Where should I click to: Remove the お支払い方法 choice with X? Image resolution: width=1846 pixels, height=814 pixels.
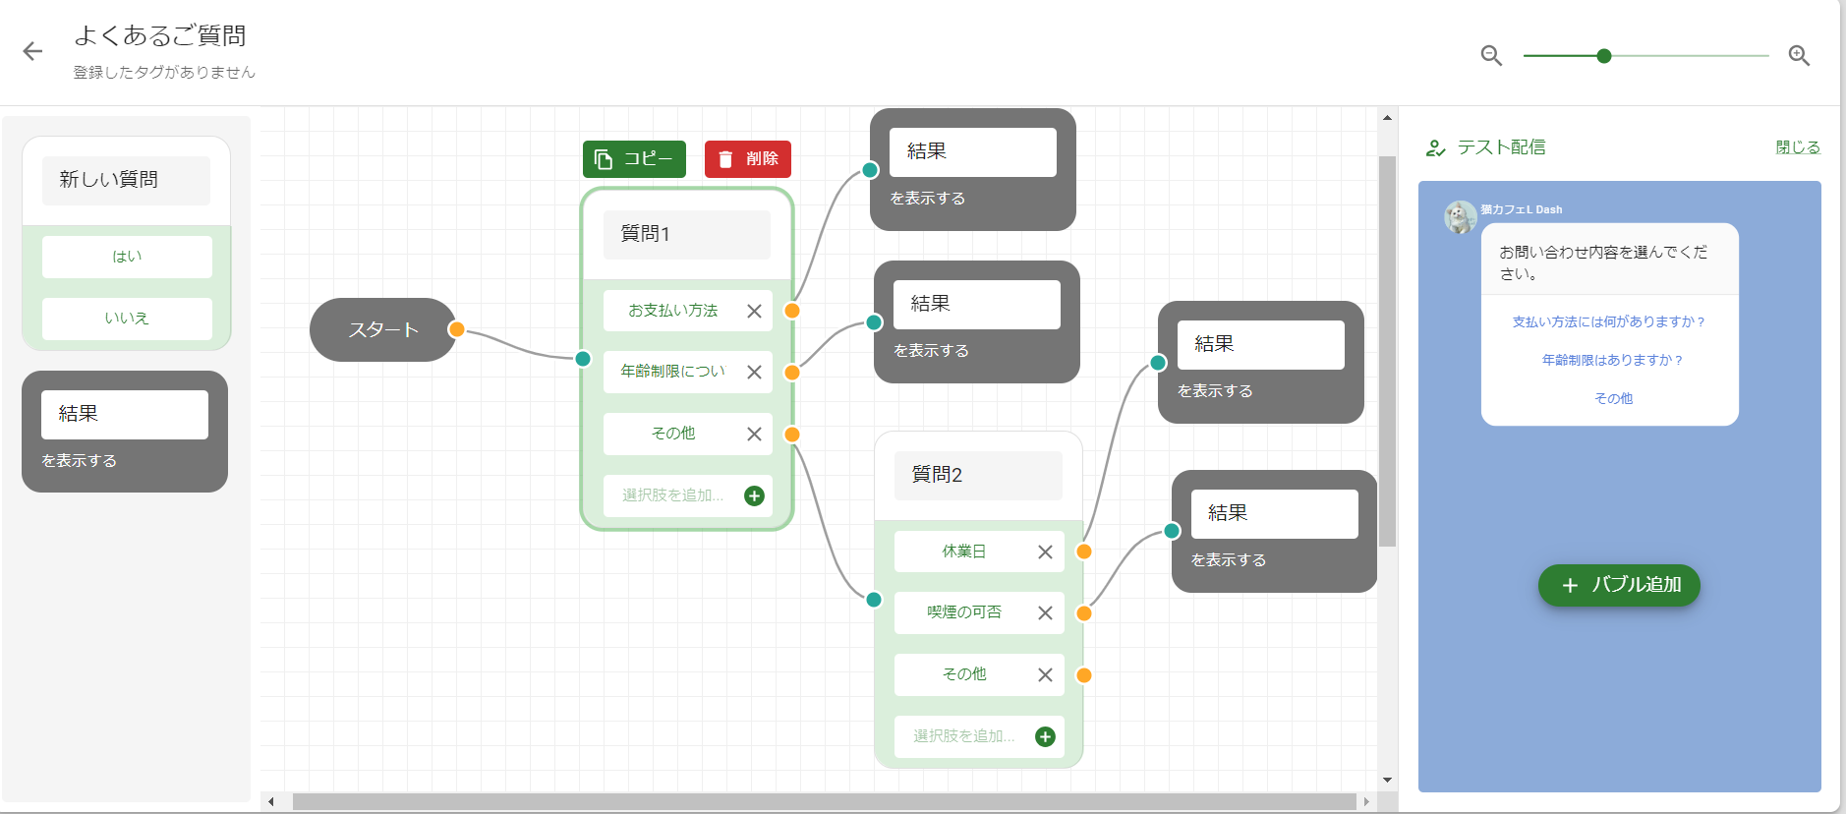coord(754,311)
